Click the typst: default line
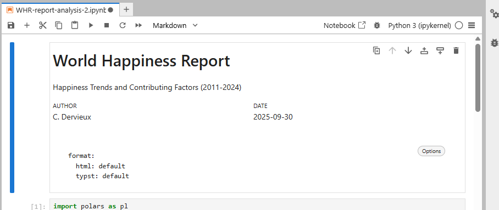 pos(102,176)
